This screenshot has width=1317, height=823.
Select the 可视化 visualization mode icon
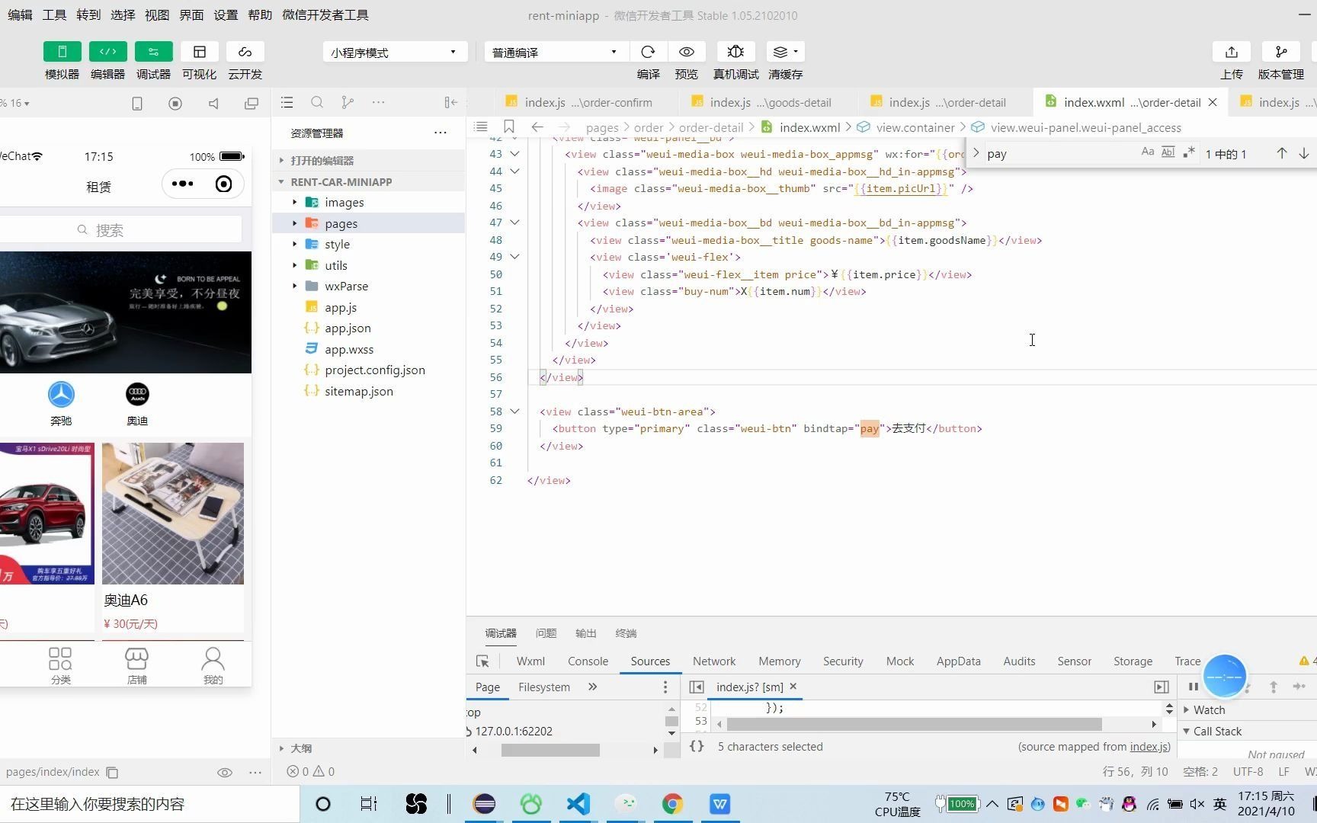[x=199, y=51]
